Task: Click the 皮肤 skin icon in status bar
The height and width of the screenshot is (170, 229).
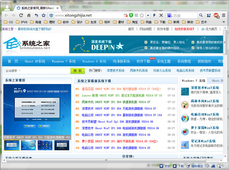Action: (x=161, y=166)
